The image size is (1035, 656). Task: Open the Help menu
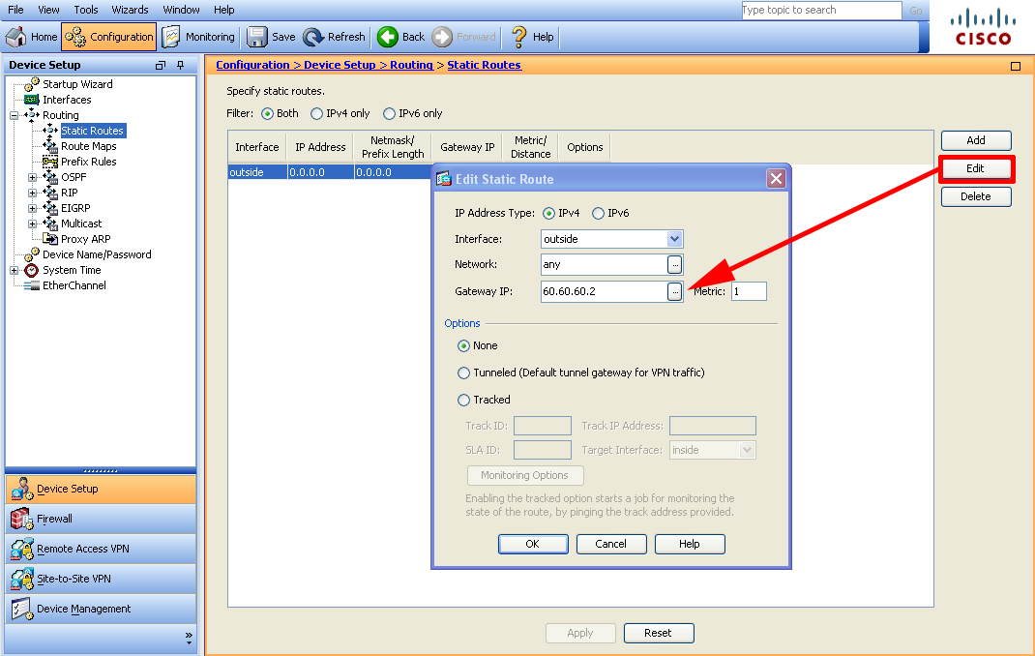point(224,10)
